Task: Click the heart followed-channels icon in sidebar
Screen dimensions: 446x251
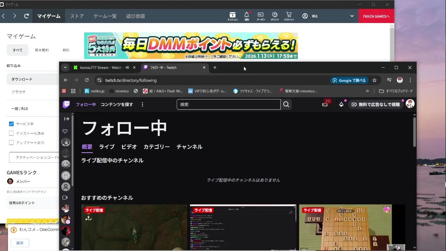Action: click(x=65, y=131)
